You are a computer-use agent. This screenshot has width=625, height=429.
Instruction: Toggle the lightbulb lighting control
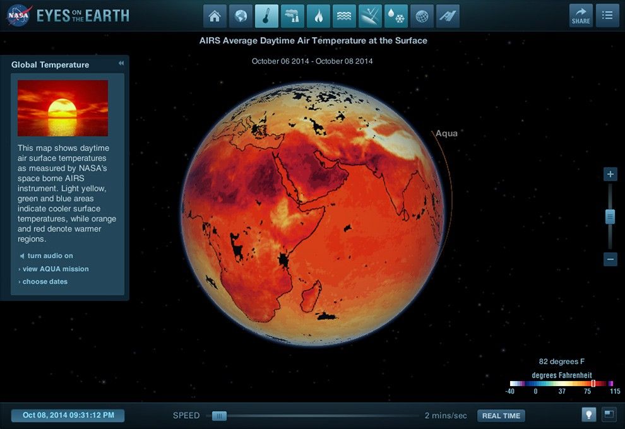[x=588, y=415]
